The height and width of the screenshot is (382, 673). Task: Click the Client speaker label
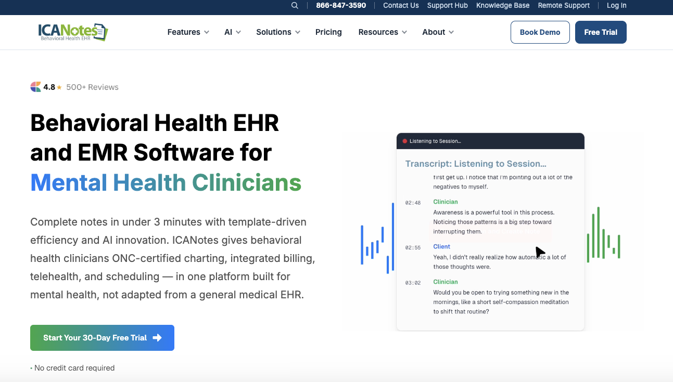[442, 246]
